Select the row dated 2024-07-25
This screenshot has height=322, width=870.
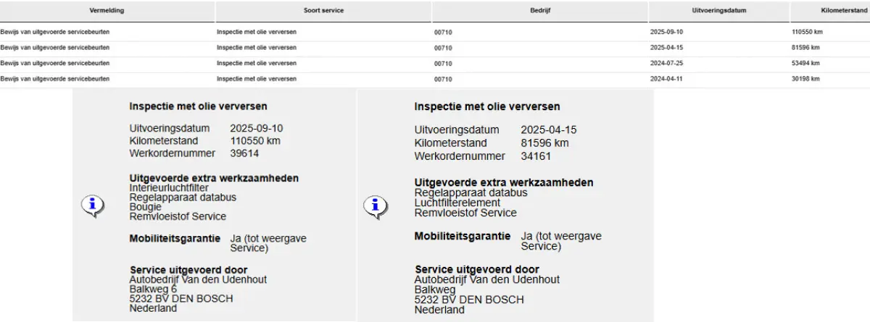(435, 63)
